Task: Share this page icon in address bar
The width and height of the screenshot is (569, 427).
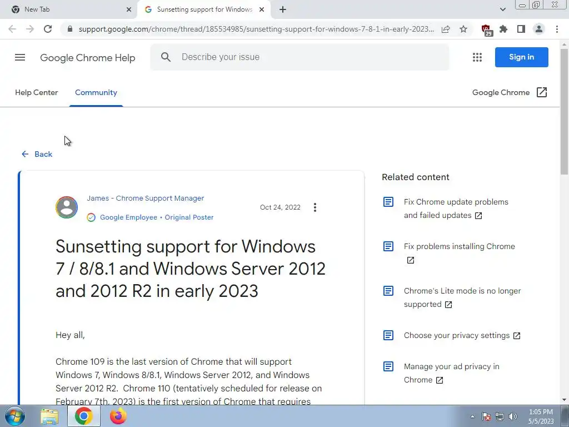Action: [446, 29]
